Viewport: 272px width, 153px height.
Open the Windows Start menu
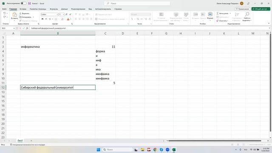[98, 150]
